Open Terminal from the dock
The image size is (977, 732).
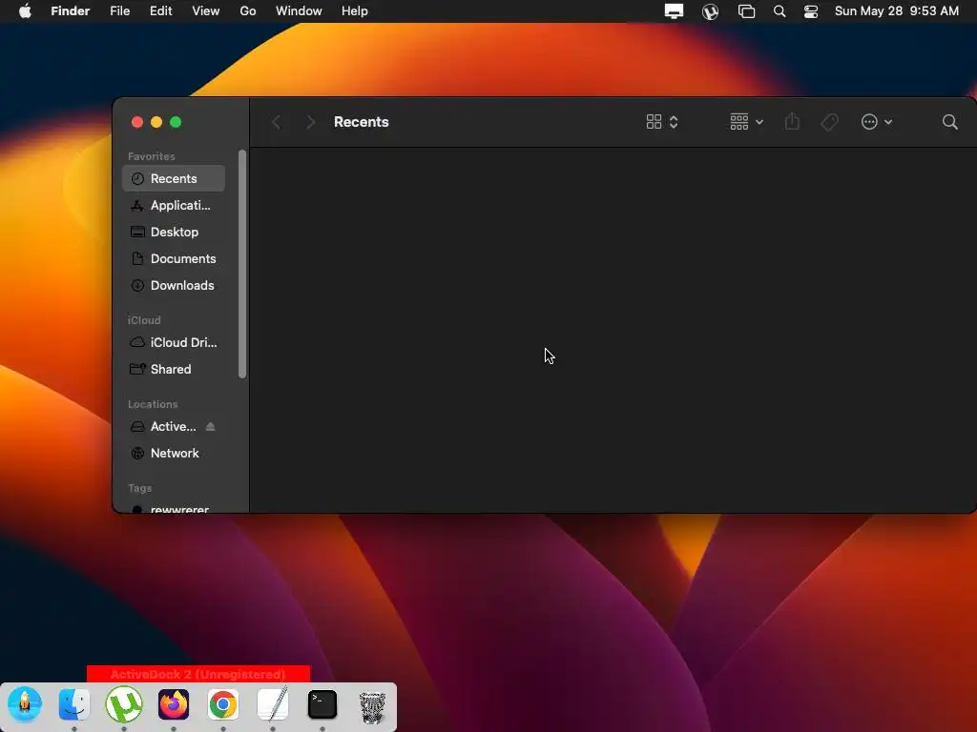pyautogui.click(x=322, y=704)
